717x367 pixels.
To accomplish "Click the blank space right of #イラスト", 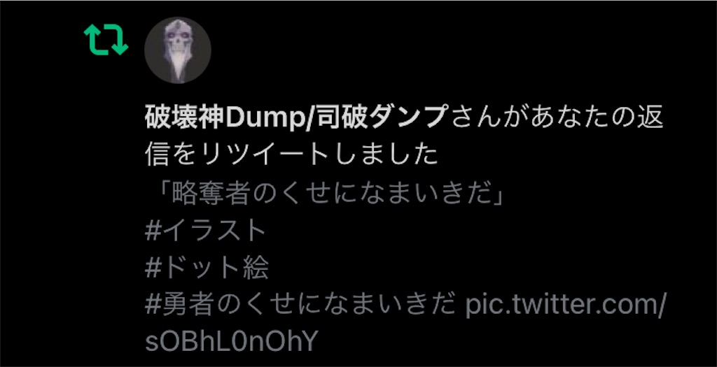I will click(457, 231).
